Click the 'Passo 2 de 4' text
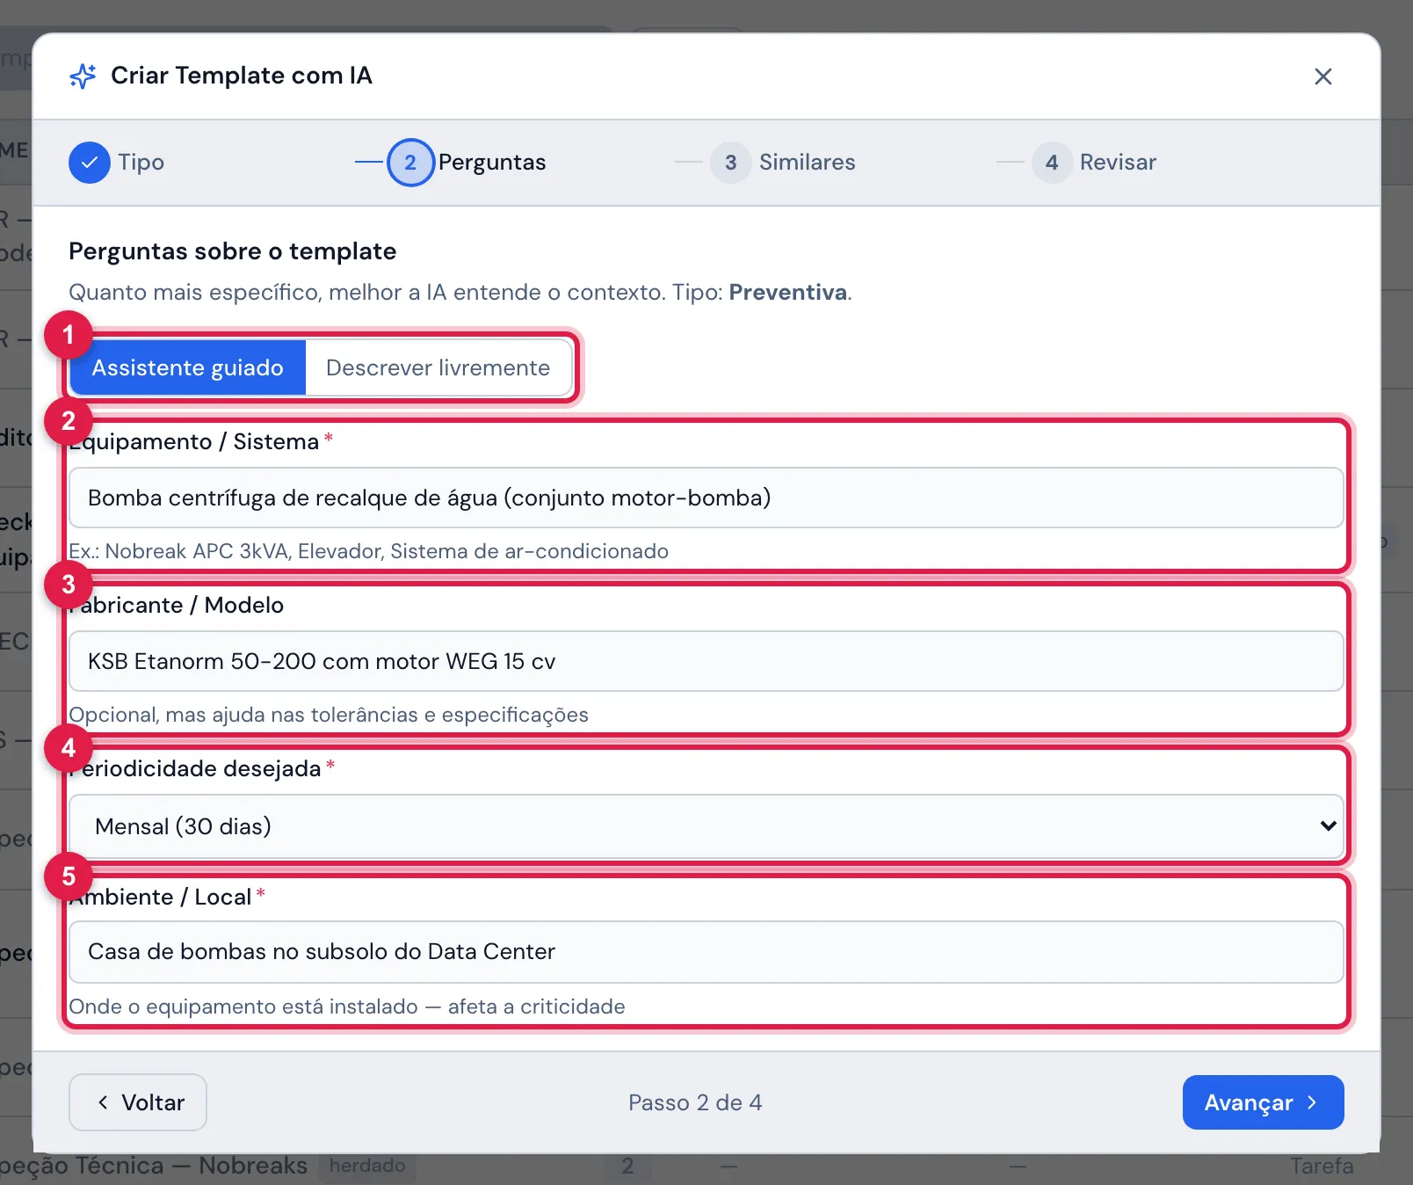This screenshot has height=1185, width=1413. pyautogui.click(x=695, y=1102)
